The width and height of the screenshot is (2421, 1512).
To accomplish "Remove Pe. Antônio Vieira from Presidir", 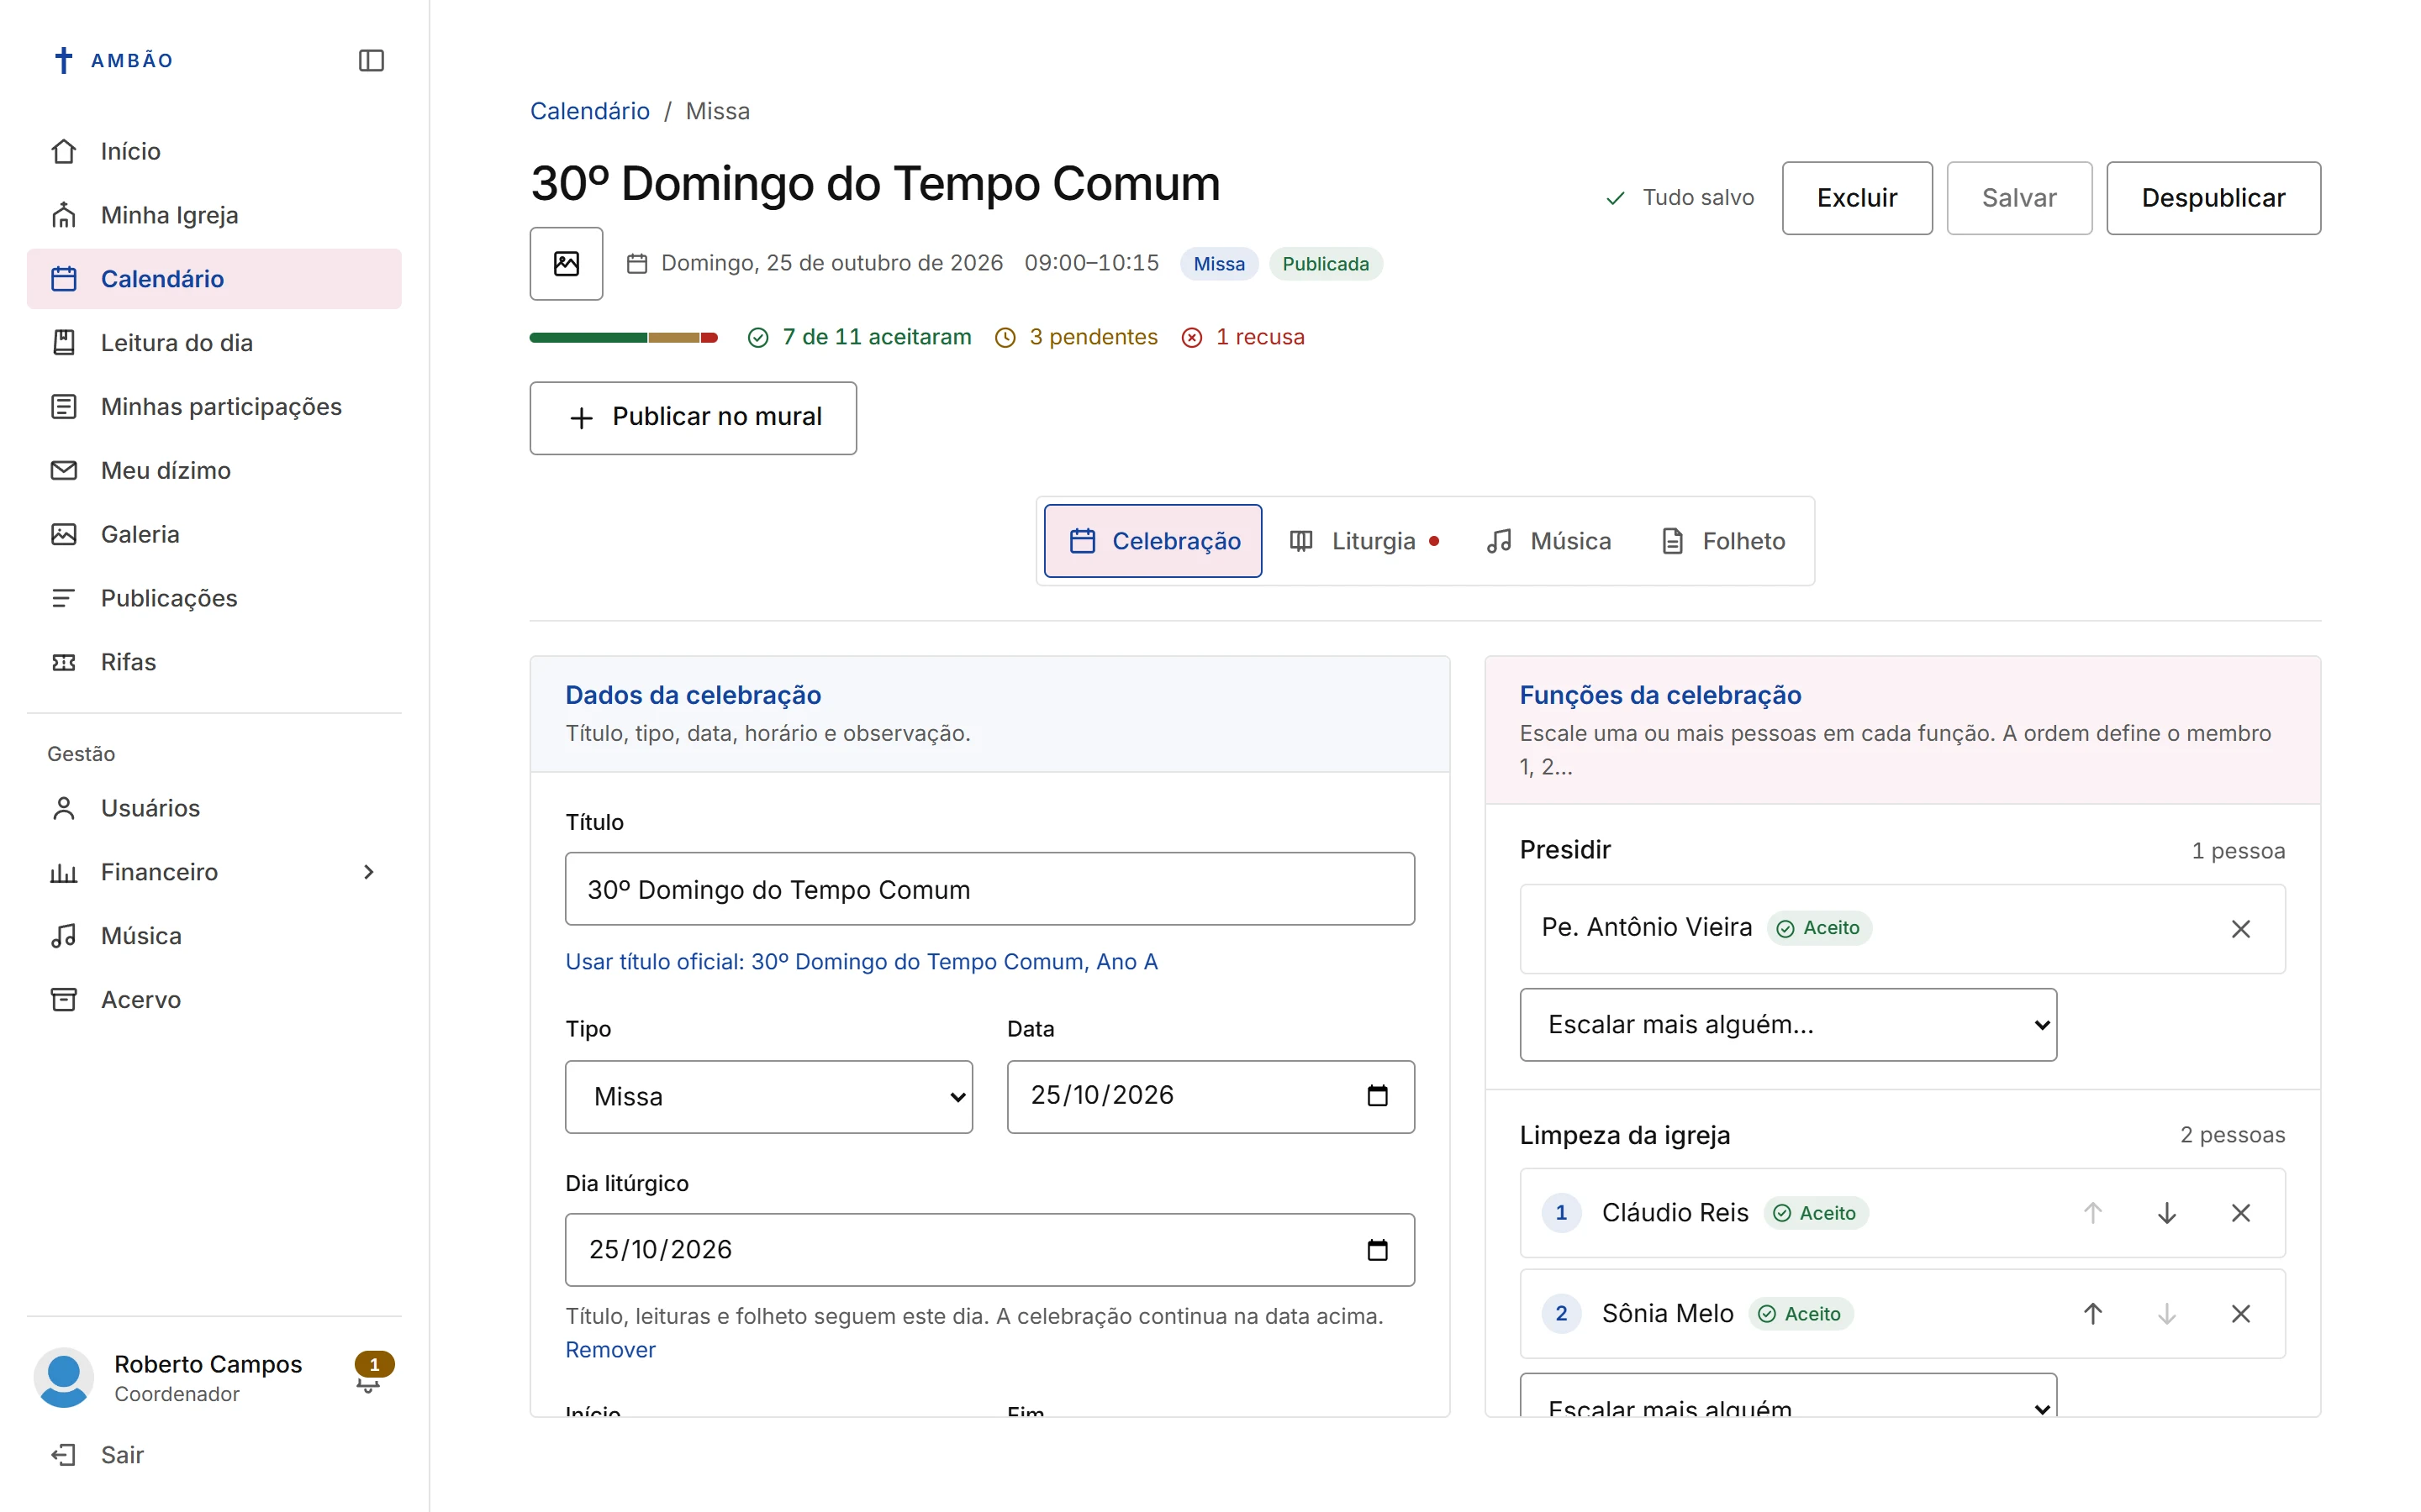I will click(x=2241, y=929).
